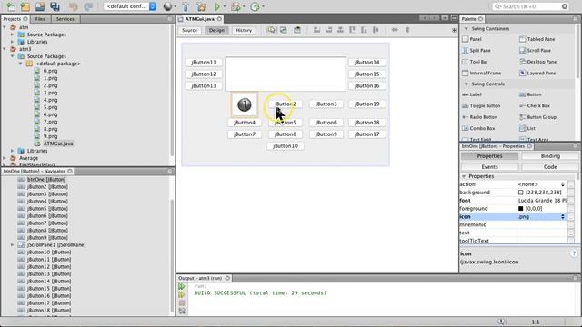Click the numbered 1 image button on the canvas
The height and width of the screenshot is (327, 582).
click(x=245, y=104)
